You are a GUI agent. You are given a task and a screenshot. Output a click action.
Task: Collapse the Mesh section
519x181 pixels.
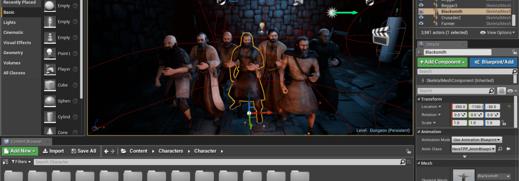419,163
